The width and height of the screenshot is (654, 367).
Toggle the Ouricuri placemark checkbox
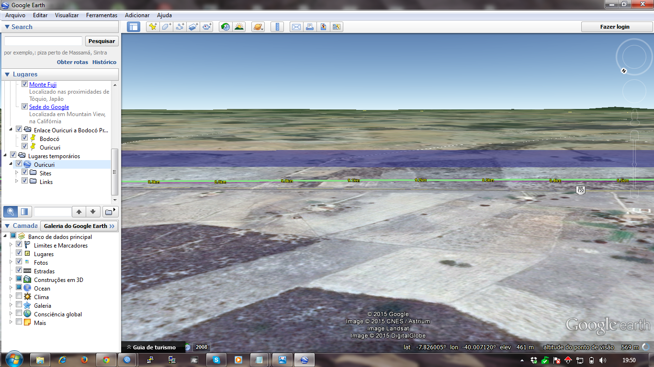(x=25, y=147)
